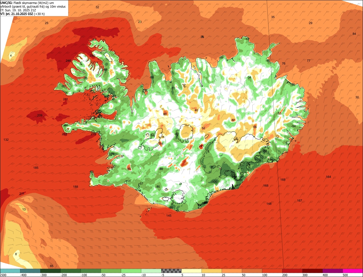Click the map value 35 on the ocean
Screen dimensions: 363x277
tap(273, 17)
